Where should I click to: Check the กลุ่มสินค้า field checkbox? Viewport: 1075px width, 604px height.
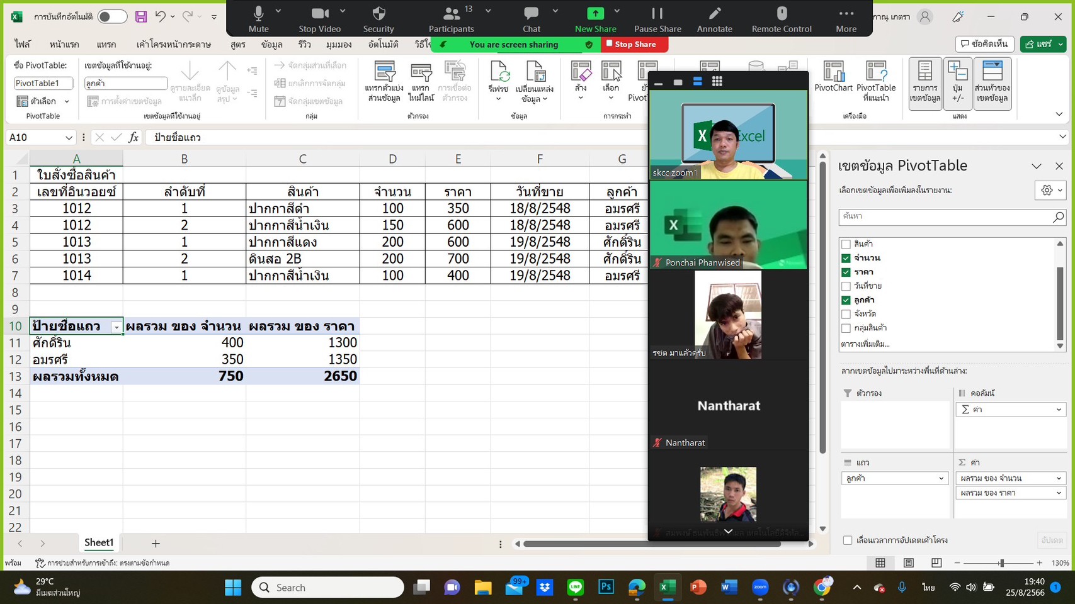coord(846,328)
